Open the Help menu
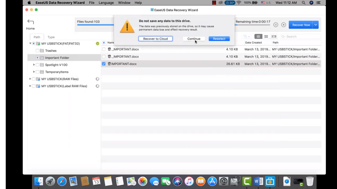Screen dimensions: 337x189 pos(138,2)
